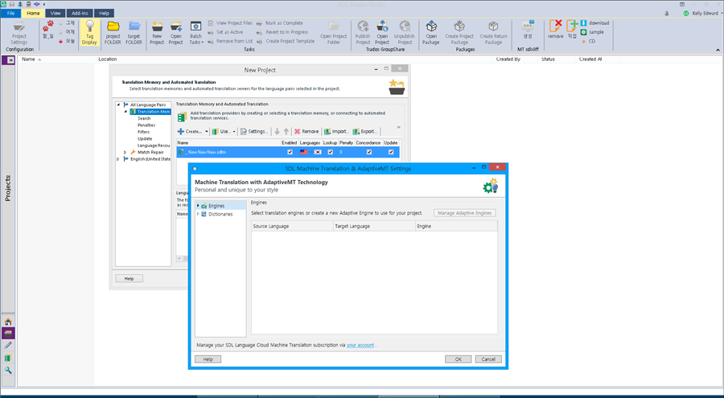
Task: Click the Open Package icon
Action: (x=431, y=27)
